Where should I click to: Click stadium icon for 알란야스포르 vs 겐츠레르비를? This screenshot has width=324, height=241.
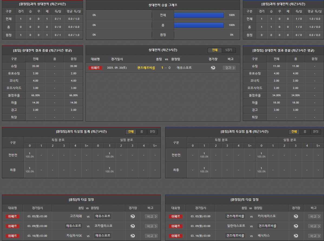(x=296, y=226)
